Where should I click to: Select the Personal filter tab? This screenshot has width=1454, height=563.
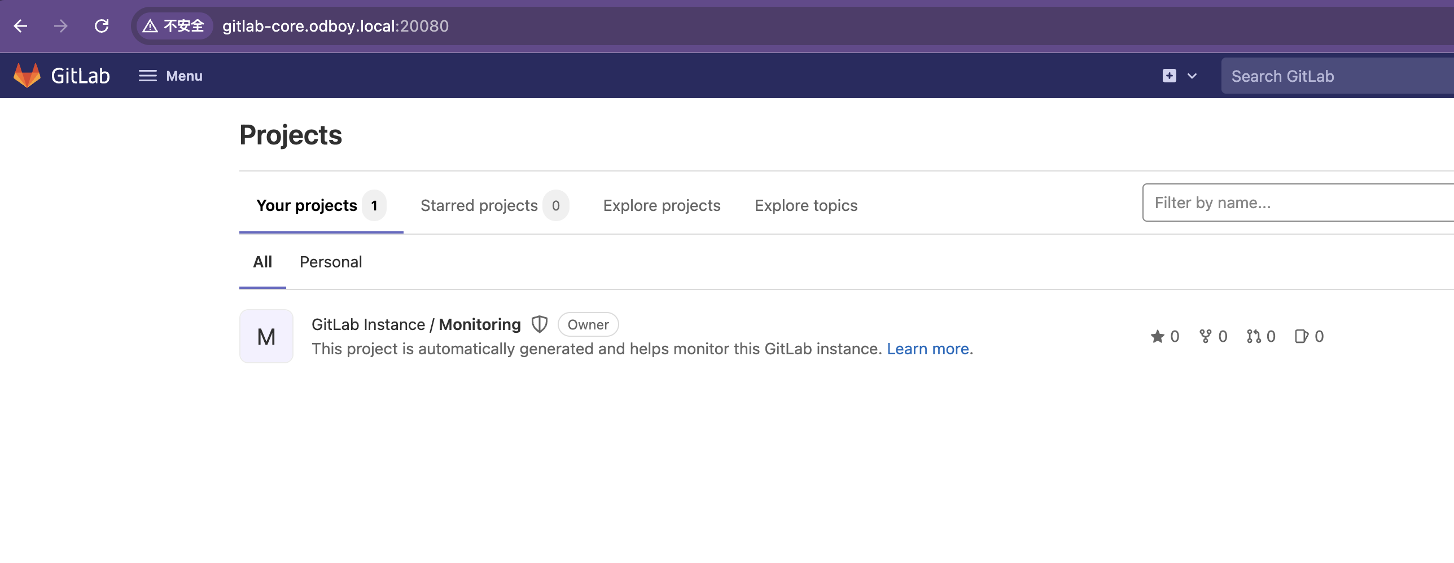[331, 262]
